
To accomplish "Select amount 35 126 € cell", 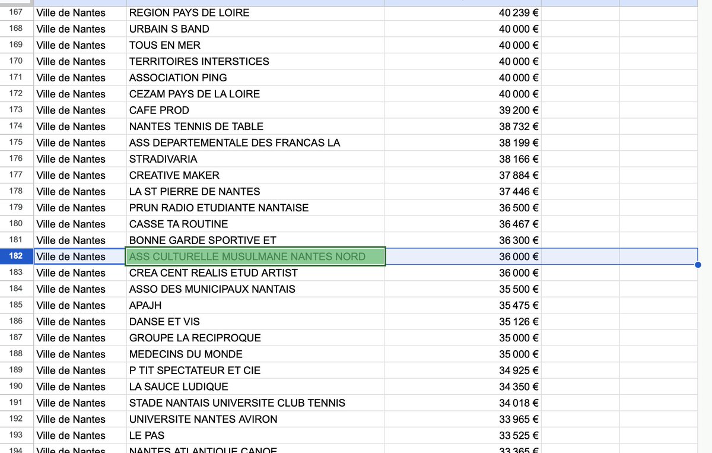I will click(463, 322).
